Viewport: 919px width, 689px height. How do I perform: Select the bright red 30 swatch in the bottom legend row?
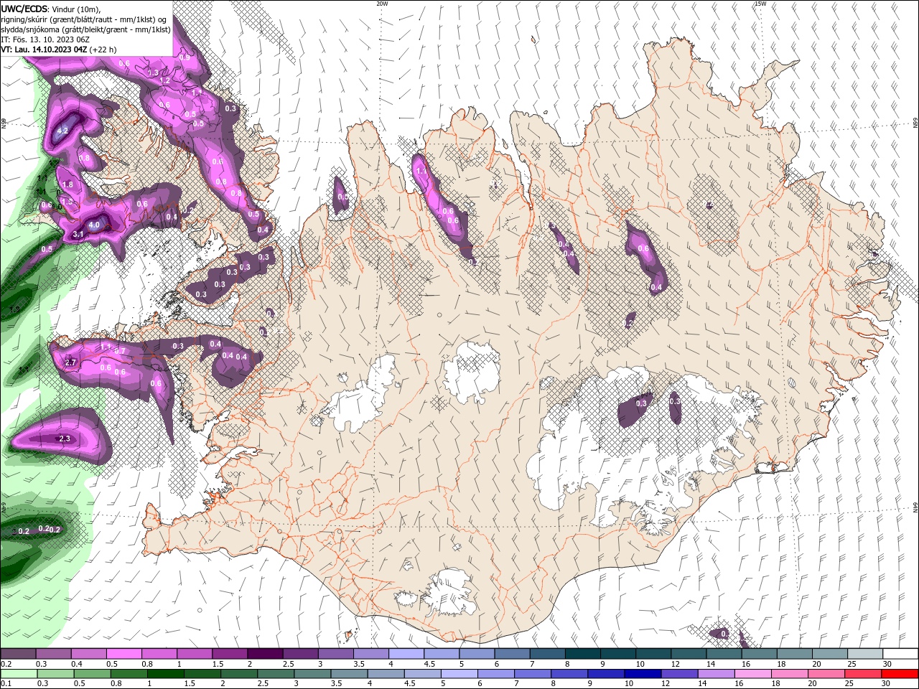900,674
